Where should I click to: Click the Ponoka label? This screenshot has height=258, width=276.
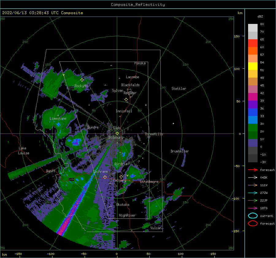(140, 63)
